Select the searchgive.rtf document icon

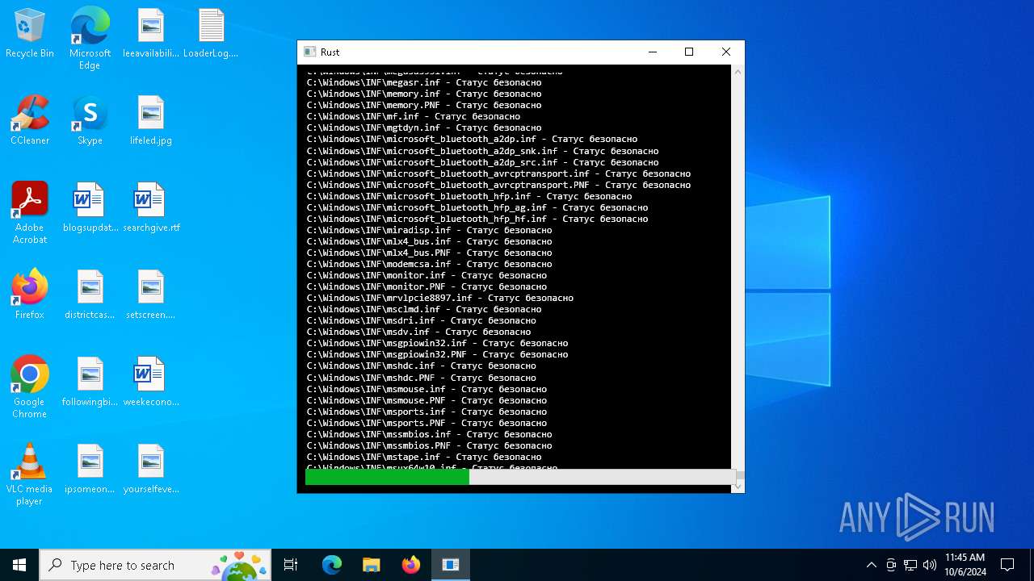150,208
